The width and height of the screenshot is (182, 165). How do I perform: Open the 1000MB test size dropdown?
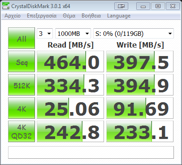(73, 34)
